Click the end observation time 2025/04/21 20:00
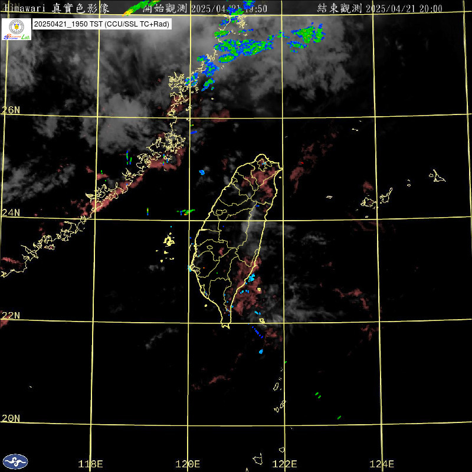472x472 pixels. 379,8
